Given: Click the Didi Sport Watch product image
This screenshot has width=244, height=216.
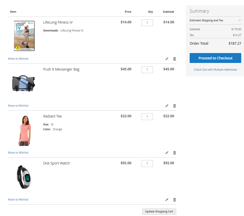Looking at the screenshot, I should pos(24,177).
